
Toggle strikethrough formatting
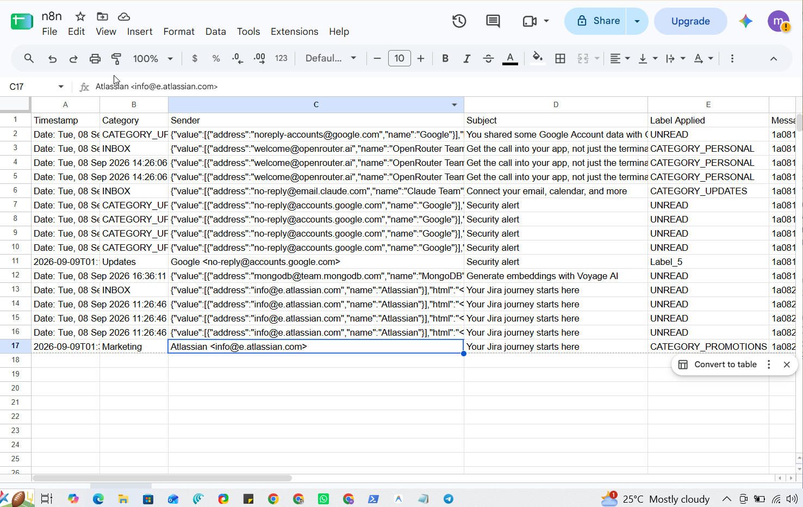pos(488,58)
